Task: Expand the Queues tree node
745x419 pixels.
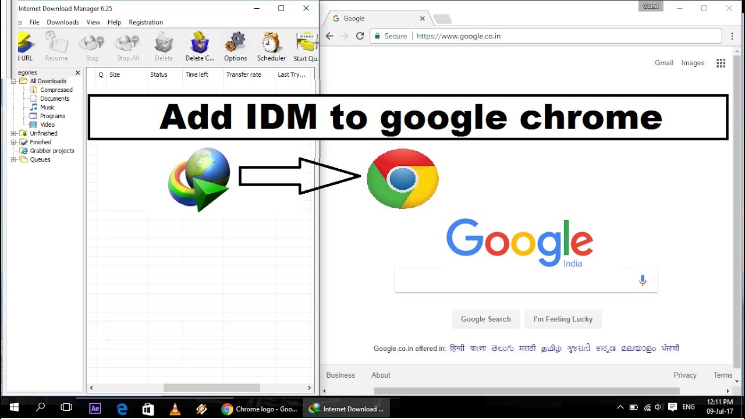Action: (14, 159)
